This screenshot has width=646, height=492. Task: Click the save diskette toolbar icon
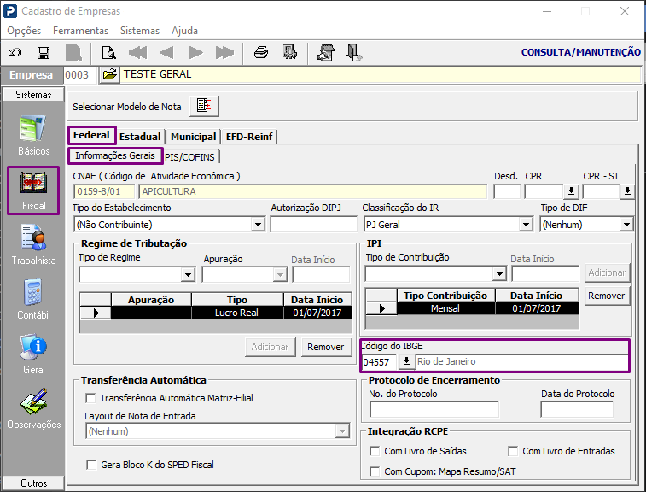tap(44, 53)
